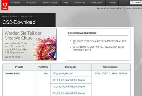Click the CS2-Download page title
Viewport: 142px width, 96px height.
pyautogui.click(x=19, y=22)
